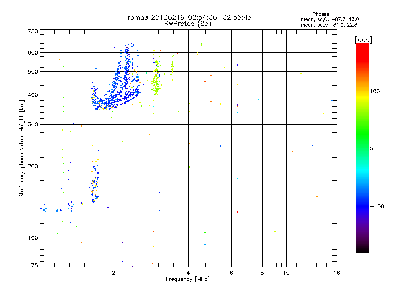Click the y-axis tick label "75"
This screenshot has height=297, width=396.
tap(35, 265)
